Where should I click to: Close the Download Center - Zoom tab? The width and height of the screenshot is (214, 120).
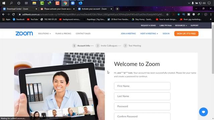coord(36,9)
